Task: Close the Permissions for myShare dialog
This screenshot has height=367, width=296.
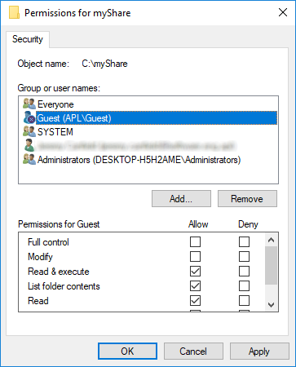Action: tap(283, 12)
